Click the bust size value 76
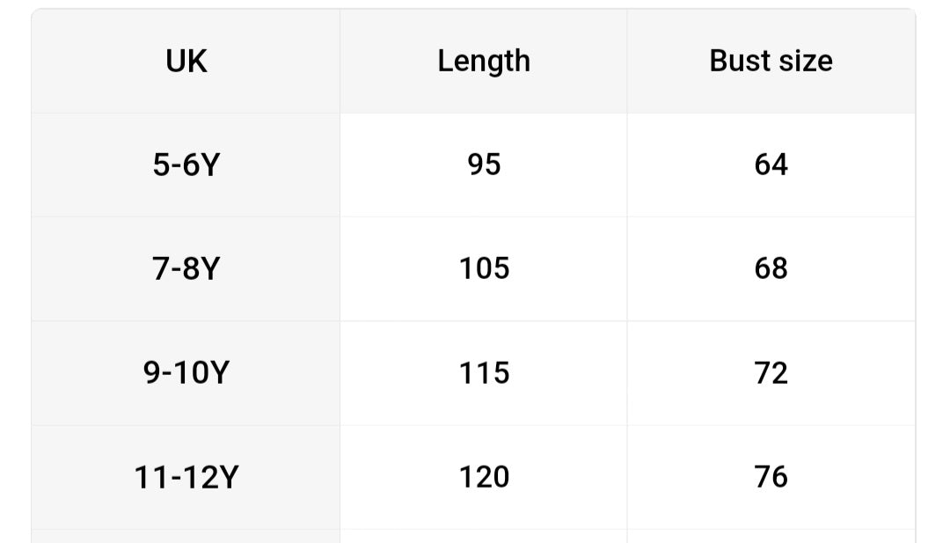The height and width of the screenshot is (543, 950). tap(771, 477)
